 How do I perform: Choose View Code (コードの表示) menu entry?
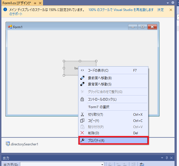[x=113, y=71]
